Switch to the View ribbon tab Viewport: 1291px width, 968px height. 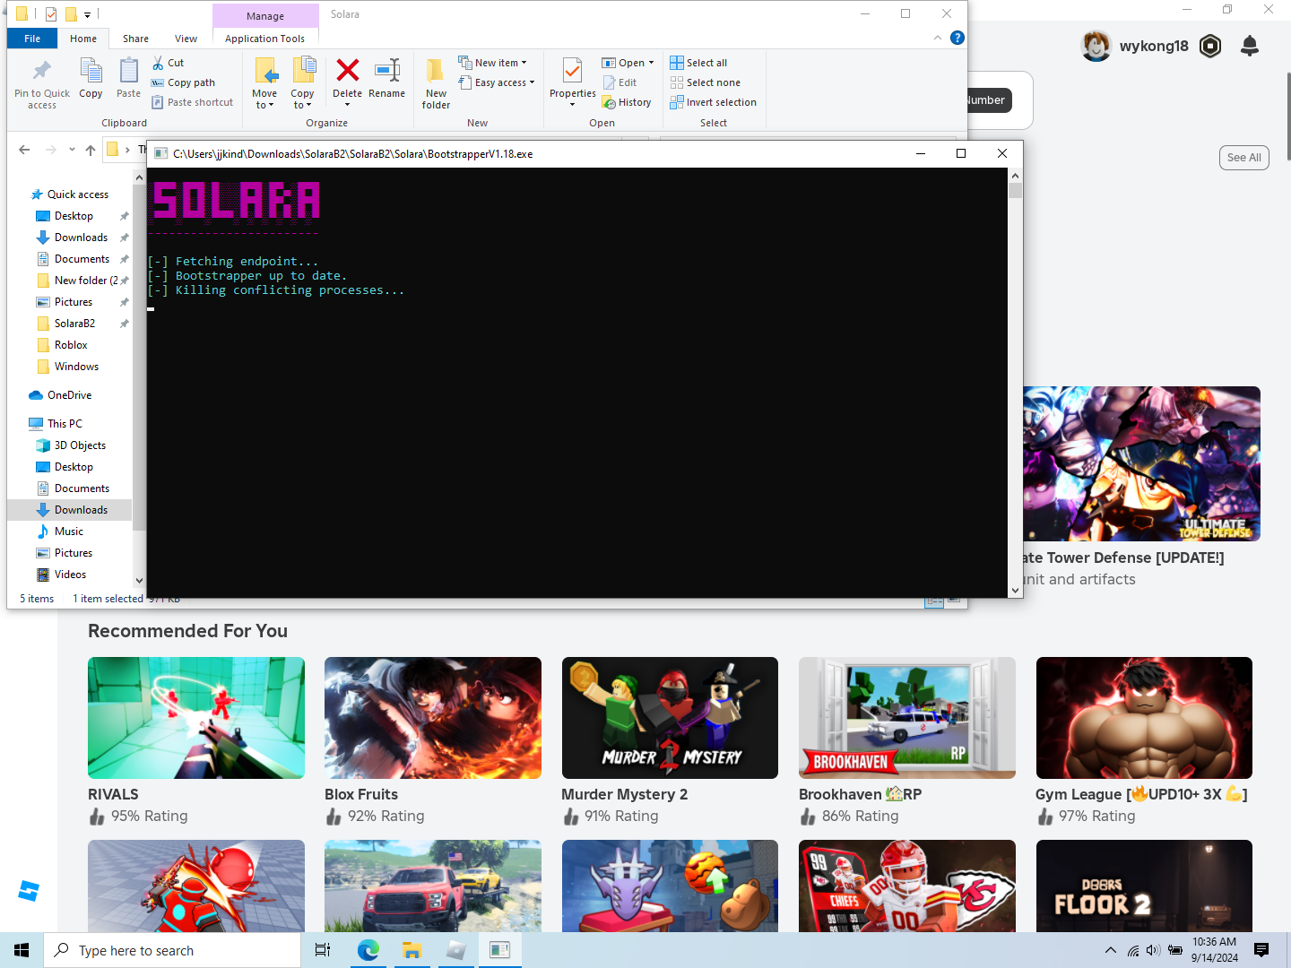pos(186,39)
